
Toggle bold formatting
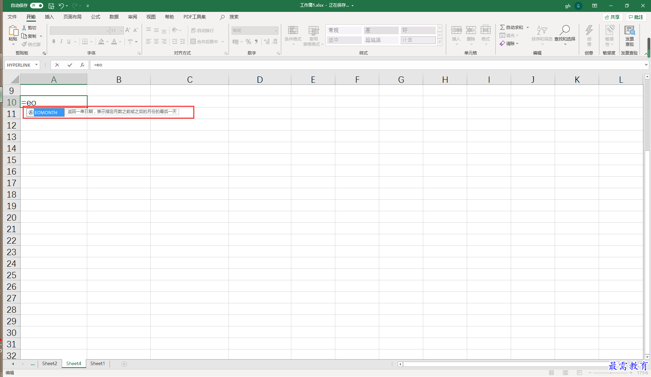click(54, 42)
